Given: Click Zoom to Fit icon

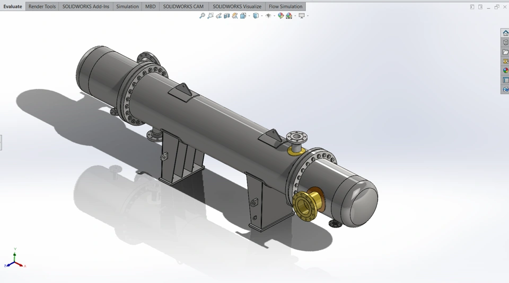Looking at the screenshot, I should [202, 15].
